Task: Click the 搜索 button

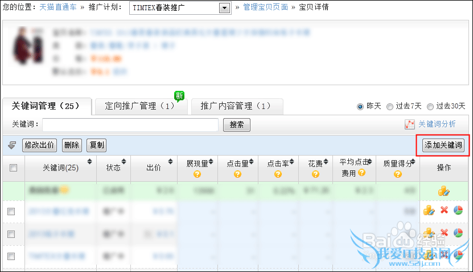Action: click(x=237, y=124)
